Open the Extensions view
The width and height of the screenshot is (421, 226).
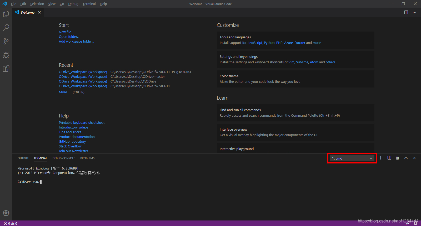click(6, 69)
